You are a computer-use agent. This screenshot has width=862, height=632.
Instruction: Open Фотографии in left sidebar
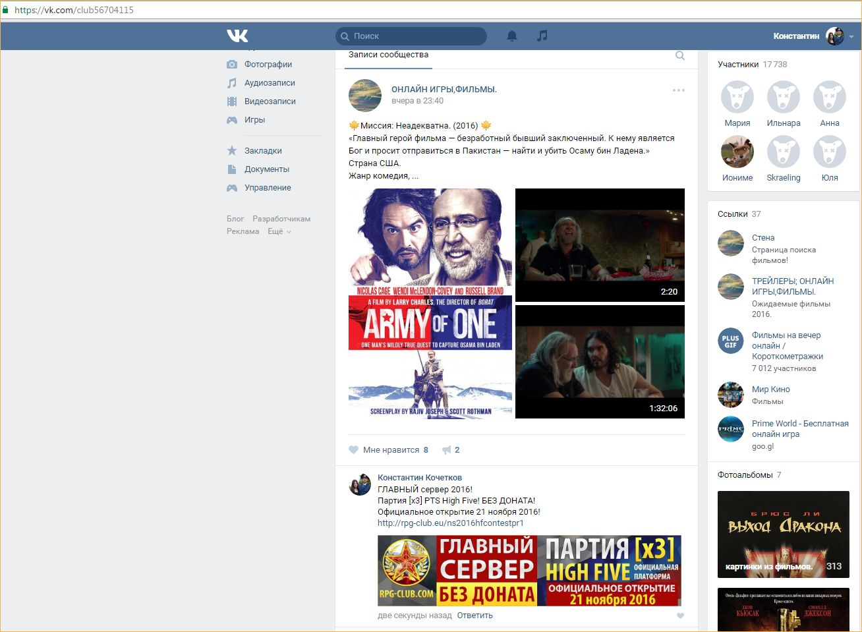pos(268,65)
